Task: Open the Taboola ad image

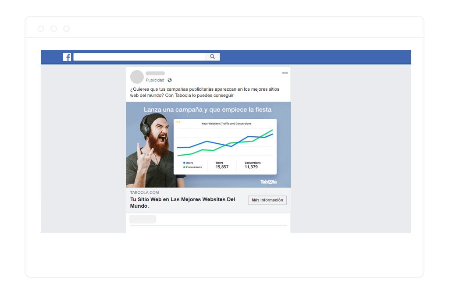Action: (x=208, y=145)
